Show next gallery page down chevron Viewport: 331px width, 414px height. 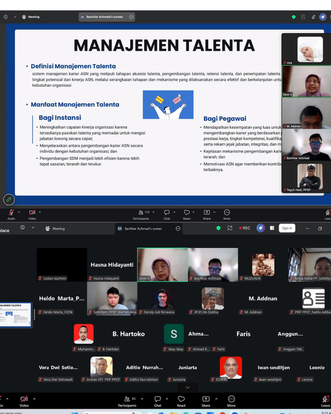point(188,388)
